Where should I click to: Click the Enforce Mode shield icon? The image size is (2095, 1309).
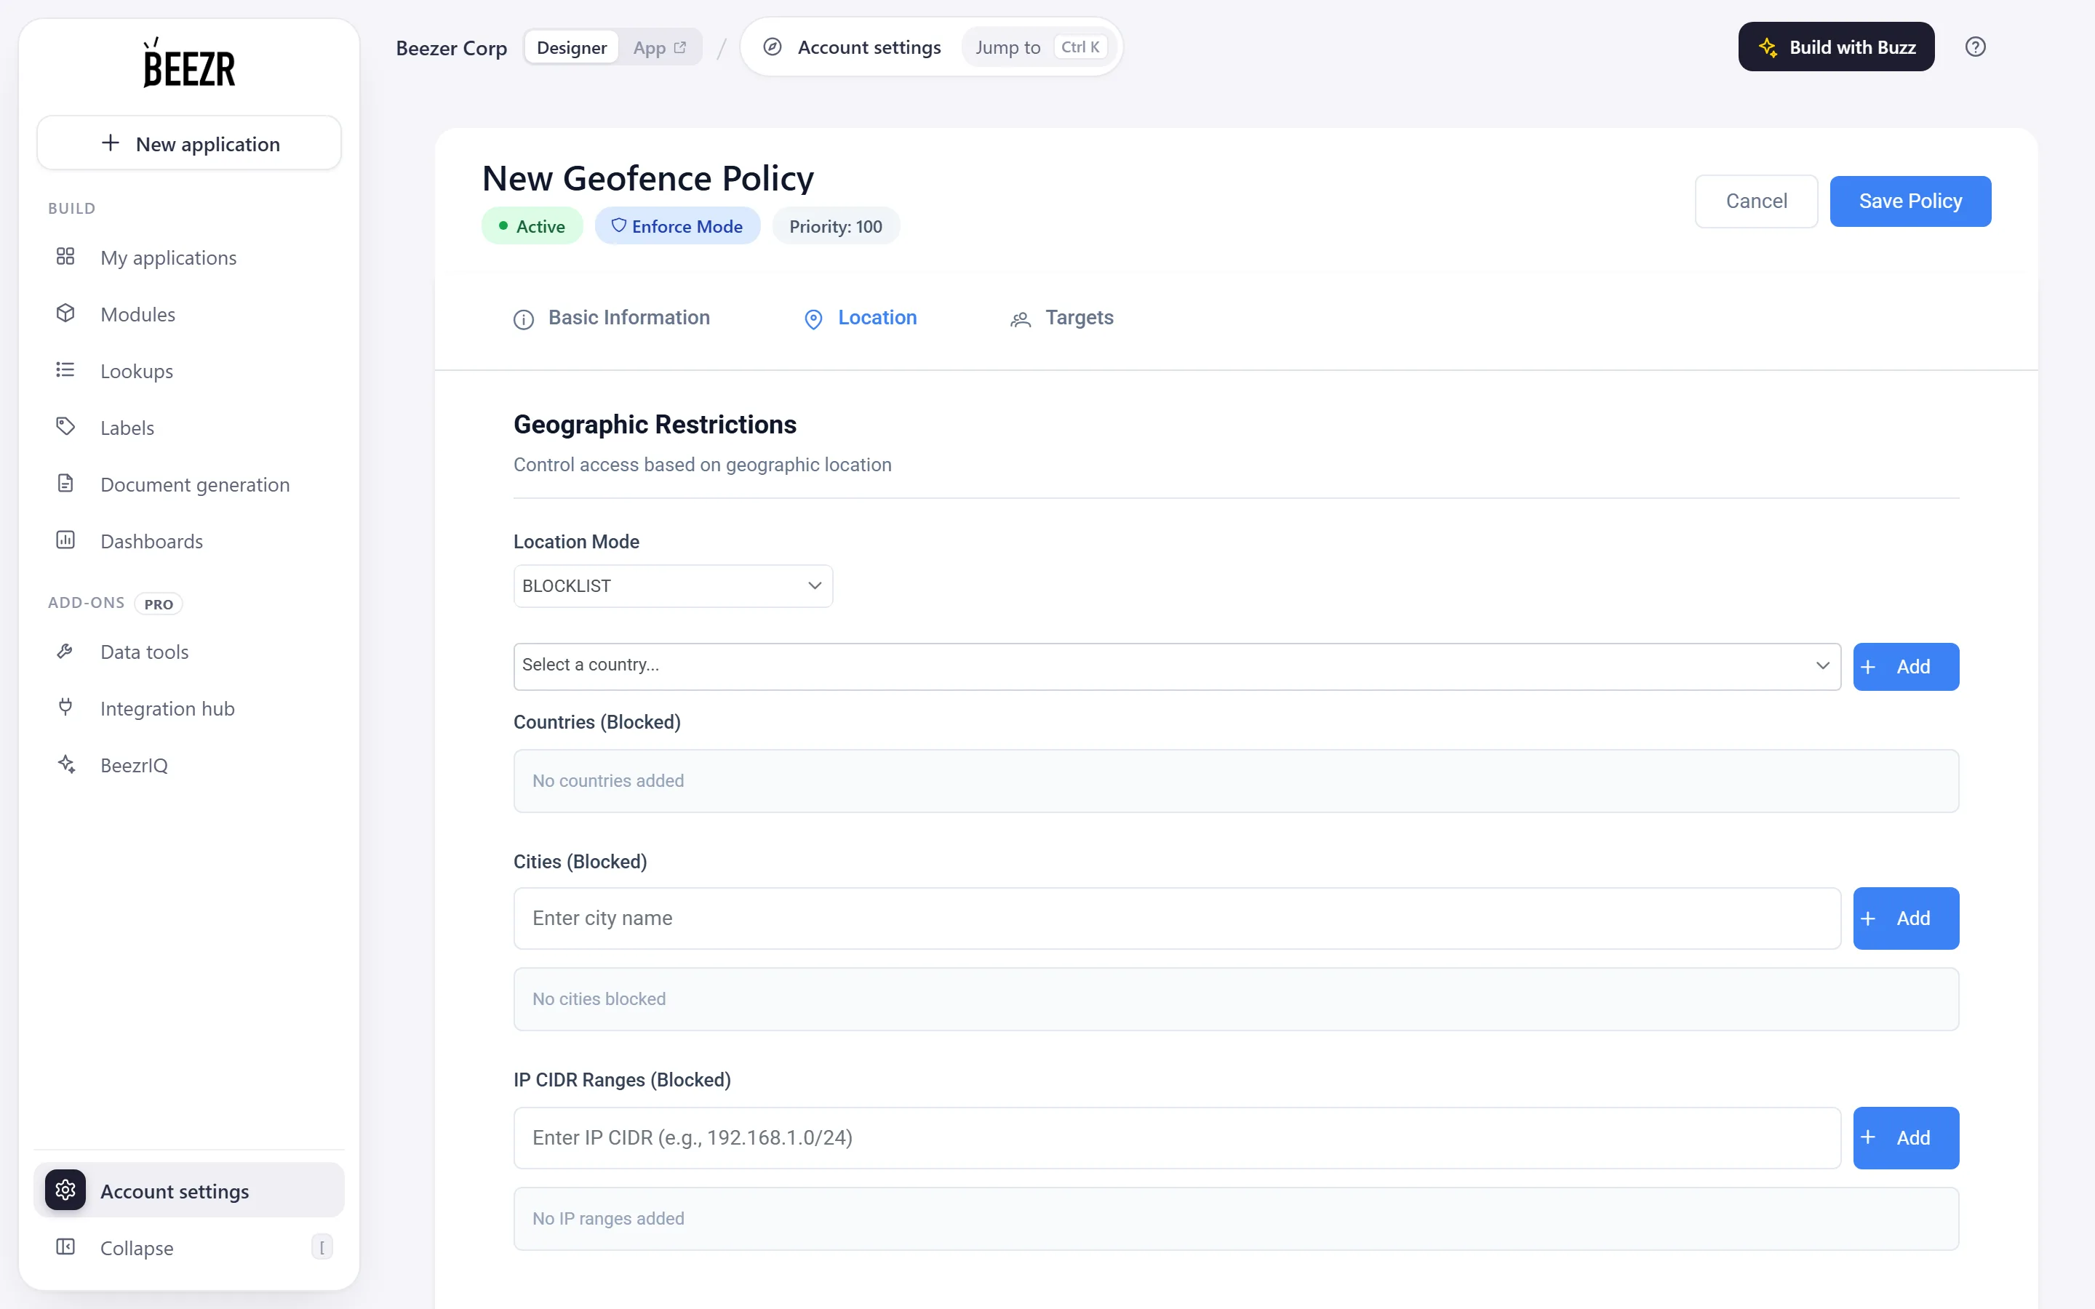(618, 225)
